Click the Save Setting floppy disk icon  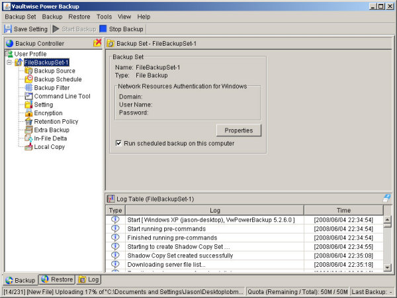(x=8, y=29)
